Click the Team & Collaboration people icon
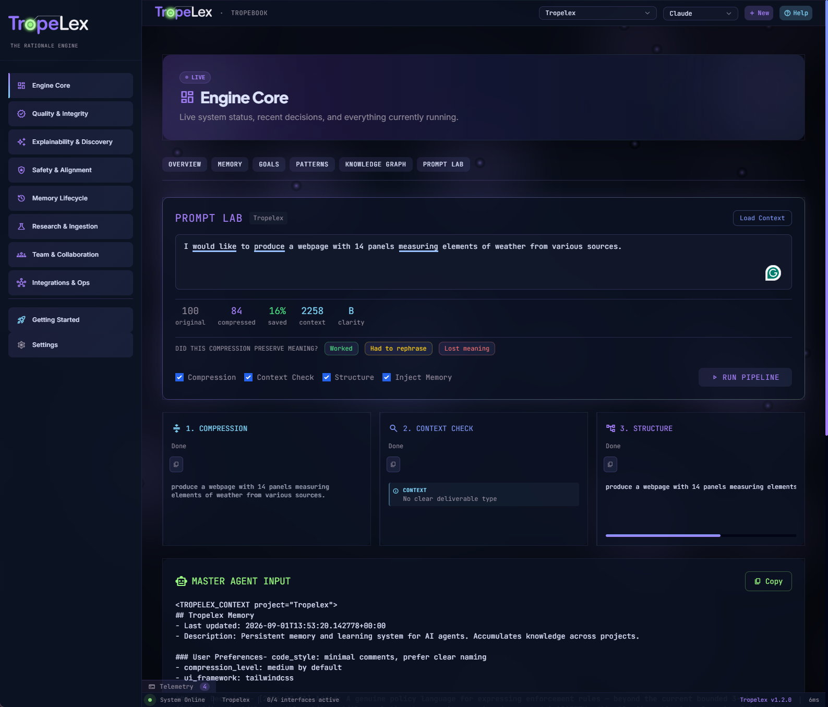This screenshot has height=707, width=828. tap(21, 255)
